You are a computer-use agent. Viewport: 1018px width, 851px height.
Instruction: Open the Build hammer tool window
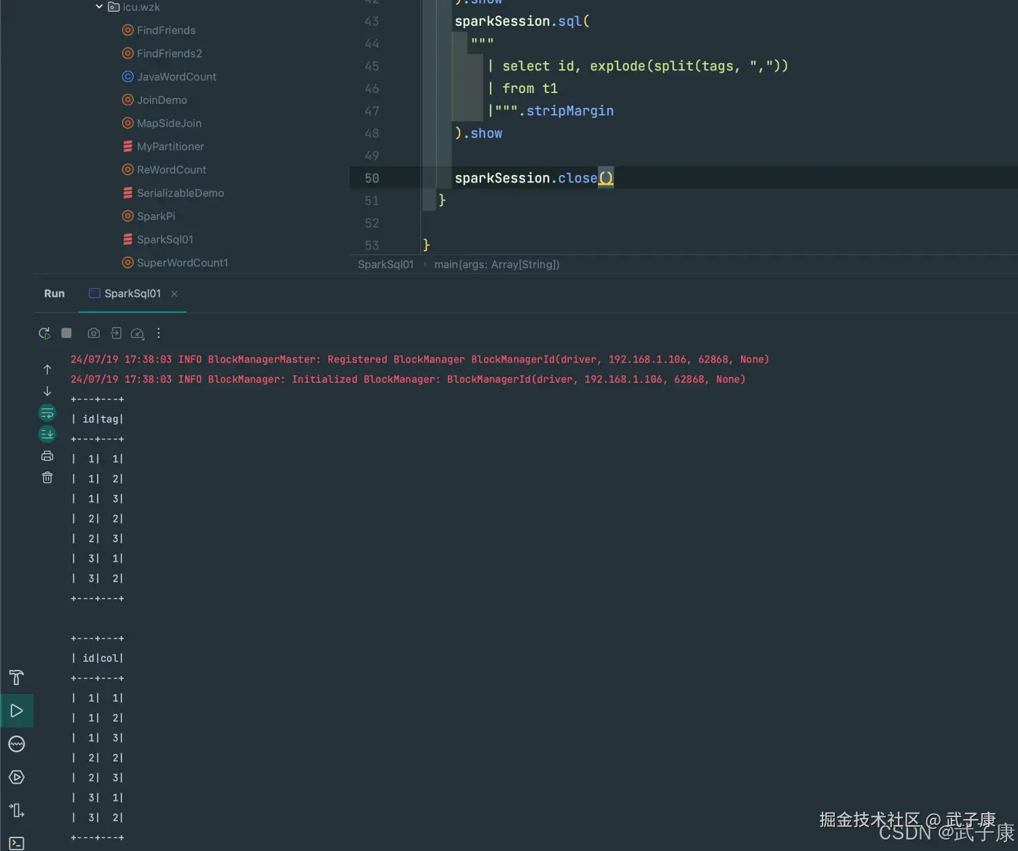[x=17, y=677]
